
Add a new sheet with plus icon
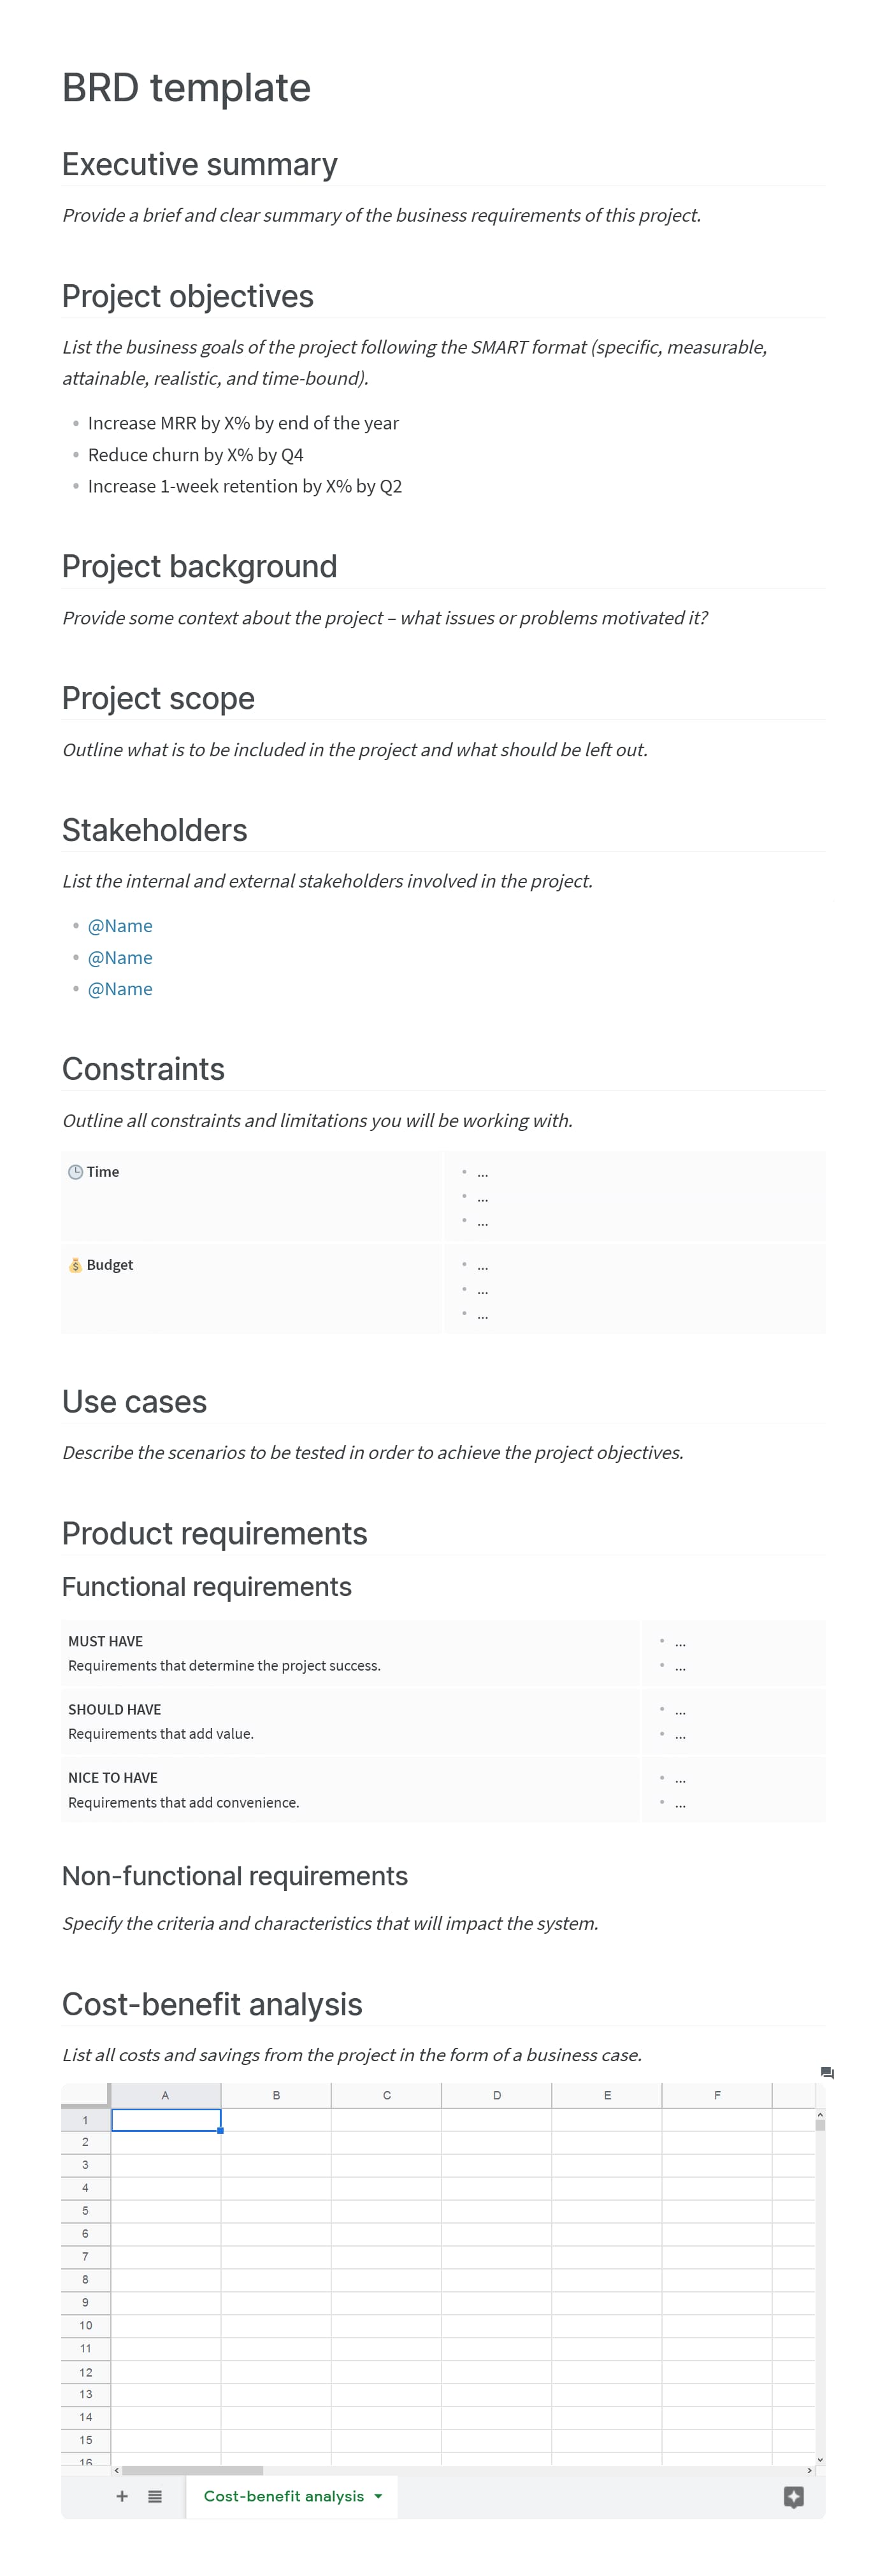pos(122,2496)
